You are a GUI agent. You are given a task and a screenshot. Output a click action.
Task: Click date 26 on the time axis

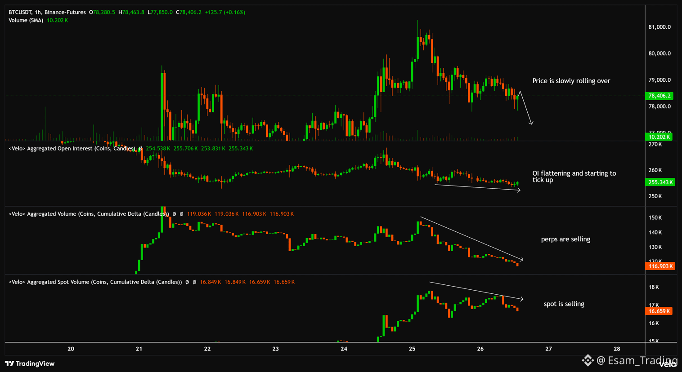[480, 349]
